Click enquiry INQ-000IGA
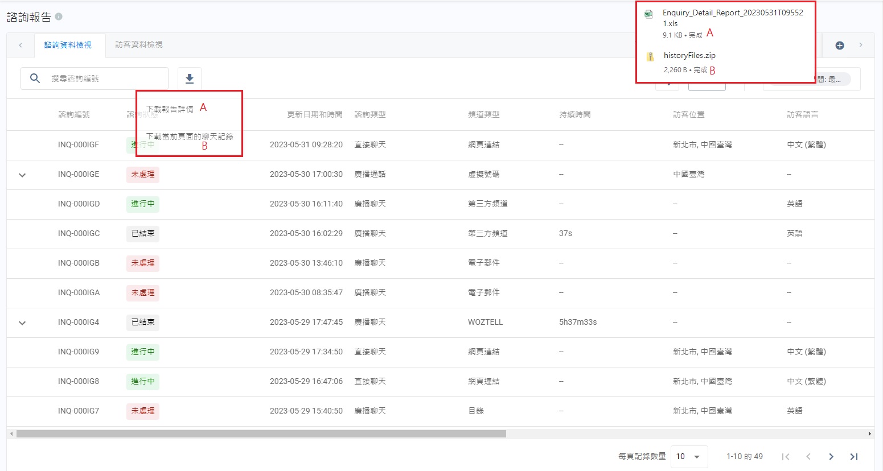Image resolution: width=883 pixels, height=471 pixels. [79, 292]
